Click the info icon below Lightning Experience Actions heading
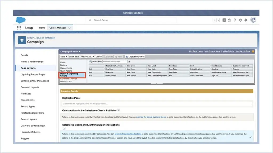Image resolution: width=273 pixels, height=153 pixels. click(x=64, y=128)
